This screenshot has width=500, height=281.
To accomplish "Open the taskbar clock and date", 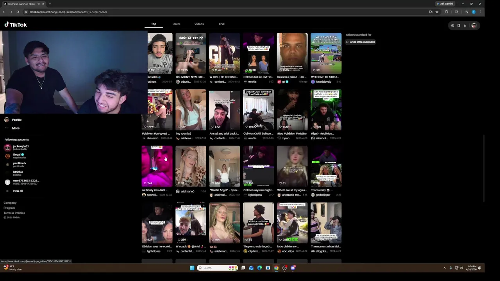I will (x=471, y=268).
